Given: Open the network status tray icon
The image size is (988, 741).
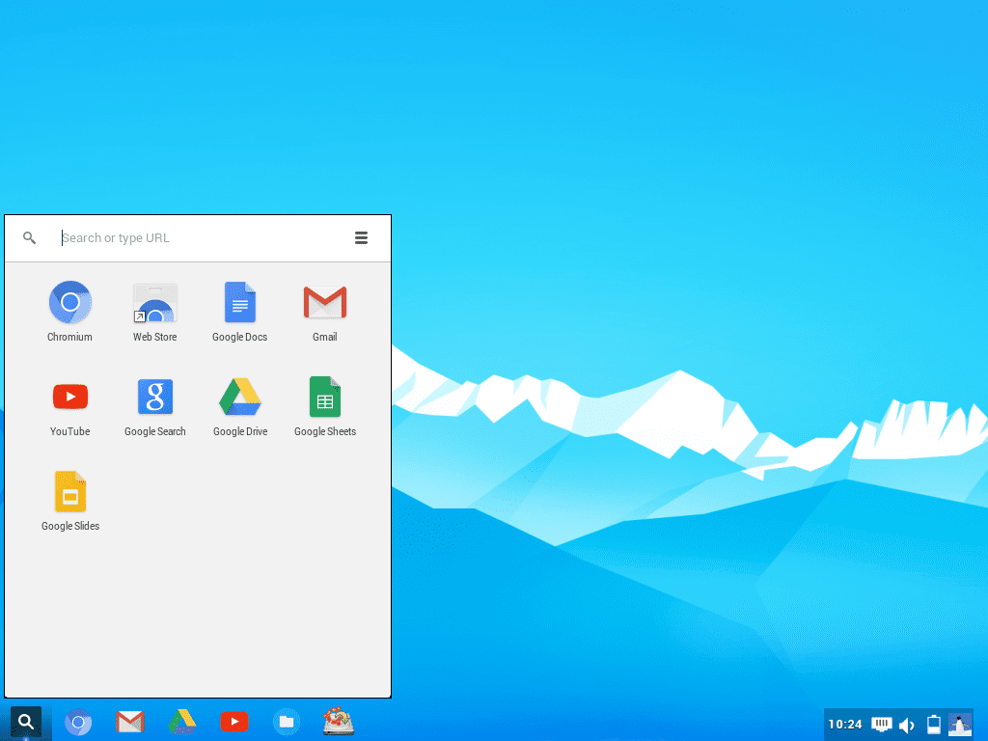Looking at the screenshot, I should pos(881,724).
